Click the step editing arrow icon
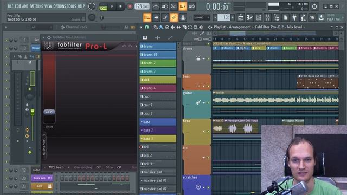Viewport: 347px width, 195px height. click(156, 17)
